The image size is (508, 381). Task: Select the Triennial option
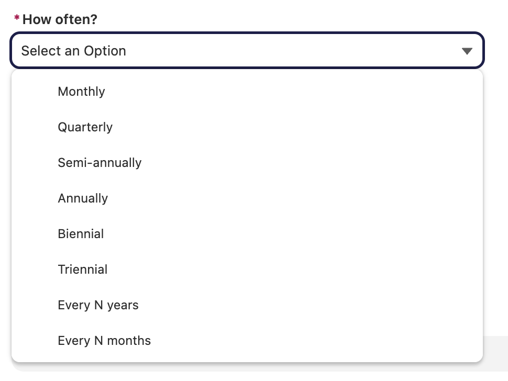[247, 270]
